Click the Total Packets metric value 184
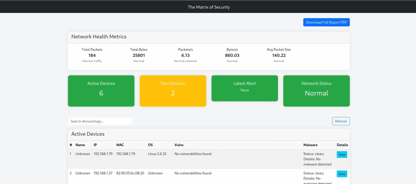416x184 pixels. (92, 55)
